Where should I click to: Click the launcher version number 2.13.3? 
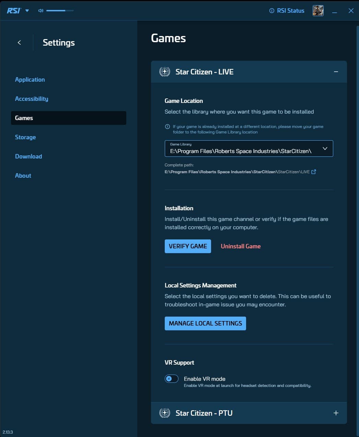8,432
